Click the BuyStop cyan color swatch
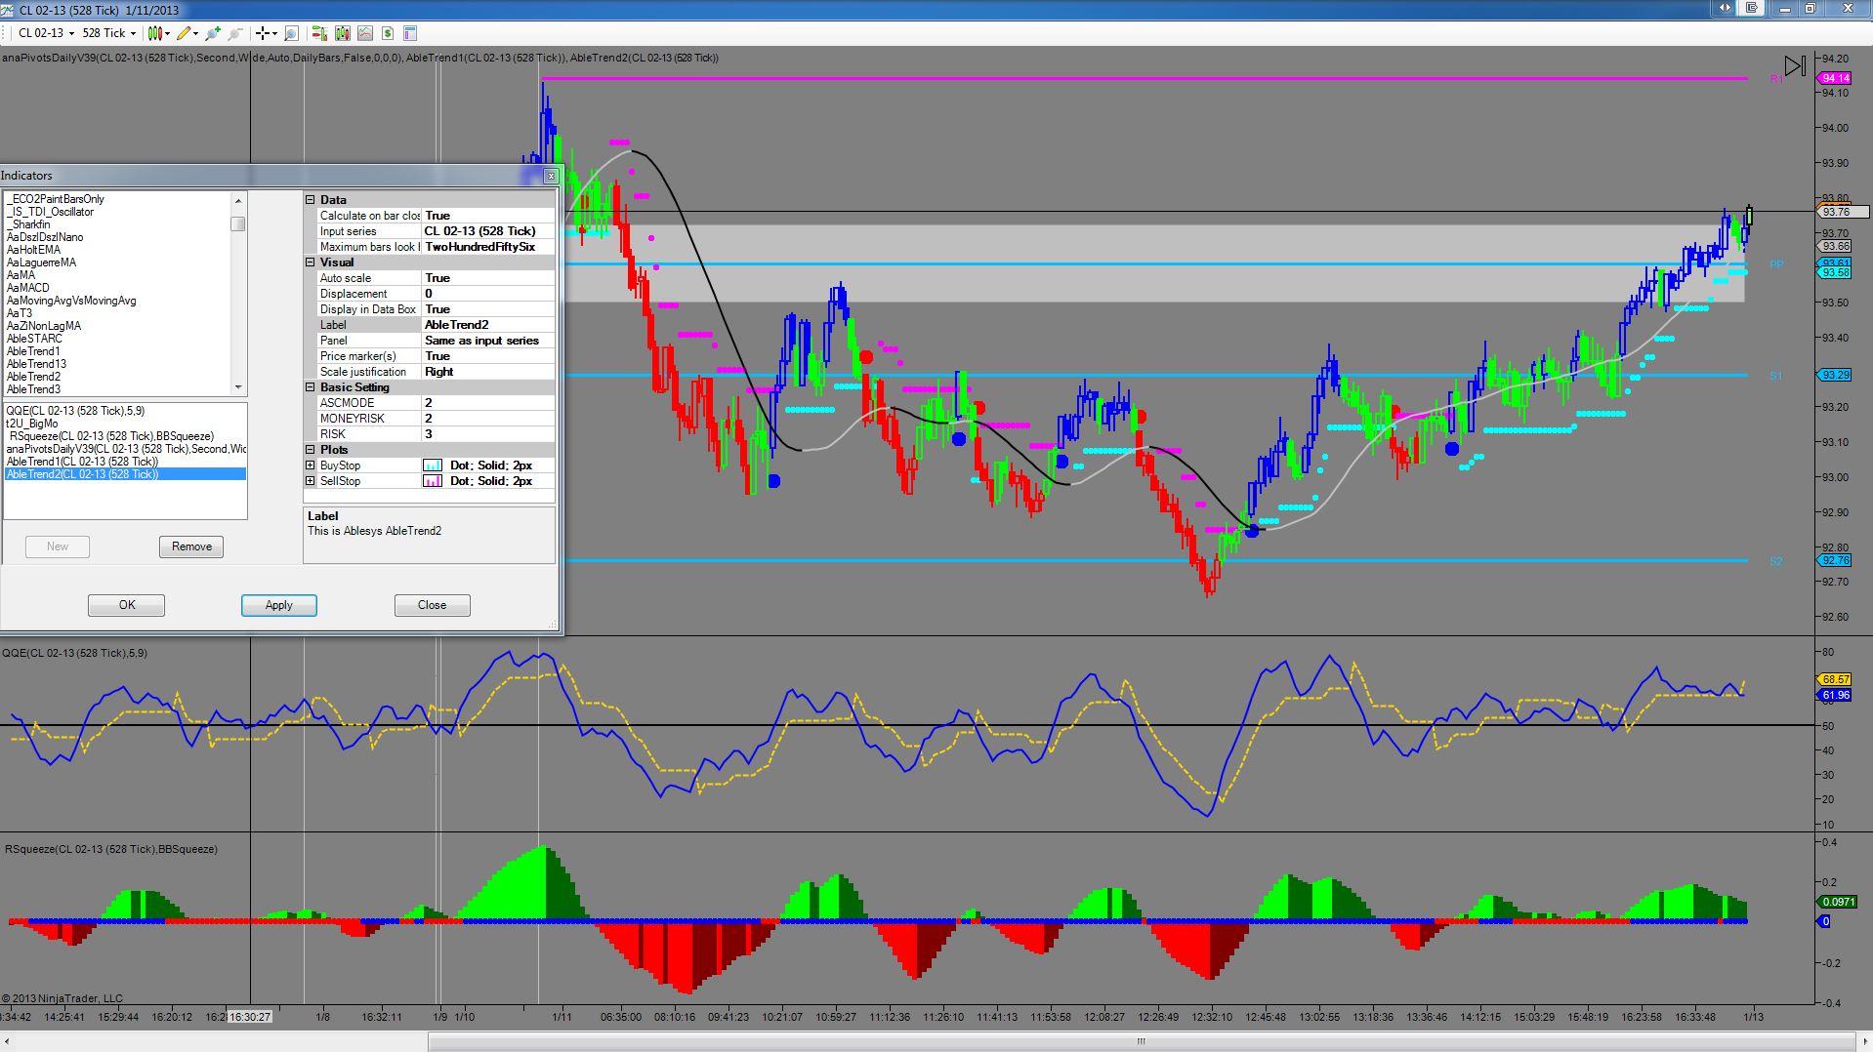1873x1052 pixels. (432, 465)
